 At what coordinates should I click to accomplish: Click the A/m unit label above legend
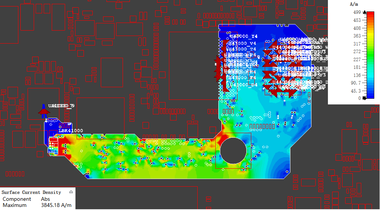pos(354,4)
